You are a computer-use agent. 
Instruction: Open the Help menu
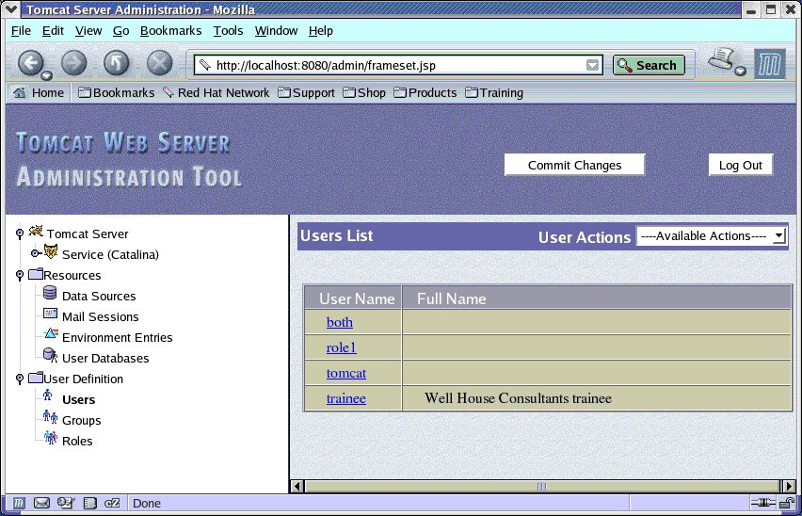click(x=321, y=31)
